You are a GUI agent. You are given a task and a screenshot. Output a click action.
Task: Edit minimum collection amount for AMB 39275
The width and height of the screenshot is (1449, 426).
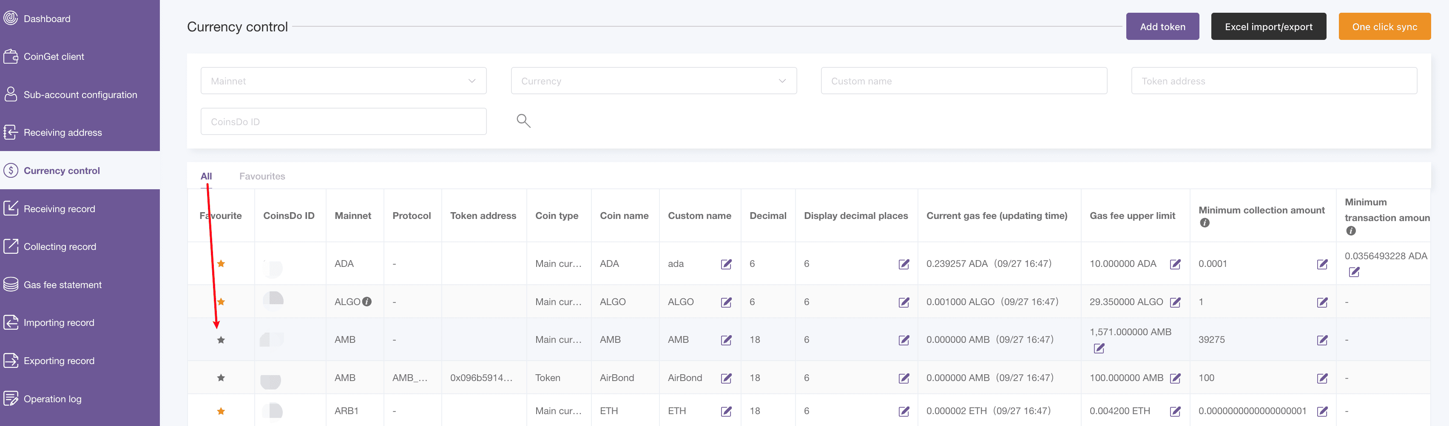[1322, 340]
